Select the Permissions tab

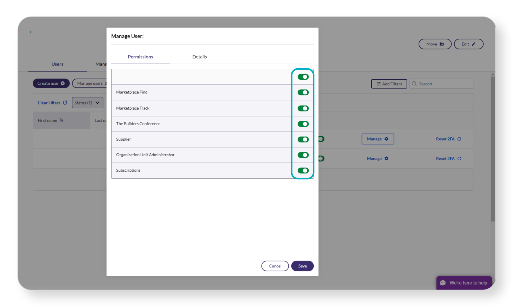(x=140, y=57)
